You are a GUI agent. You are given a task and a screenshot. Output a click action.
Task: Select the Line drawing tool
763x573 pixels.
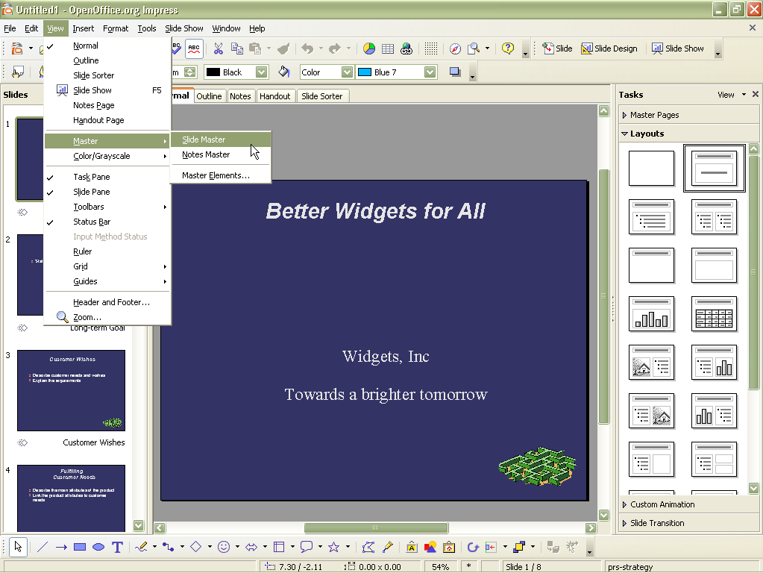coord(43,547)
